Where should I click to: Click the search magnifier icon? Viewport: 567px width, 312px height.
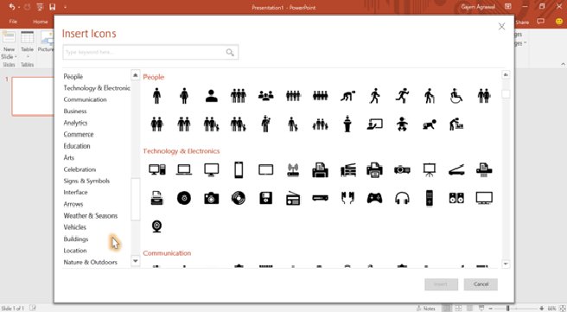(x=230, y=53)
